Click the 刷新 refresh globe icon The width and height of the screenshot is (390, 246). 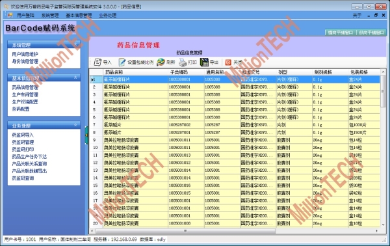[x=161, y=62]
